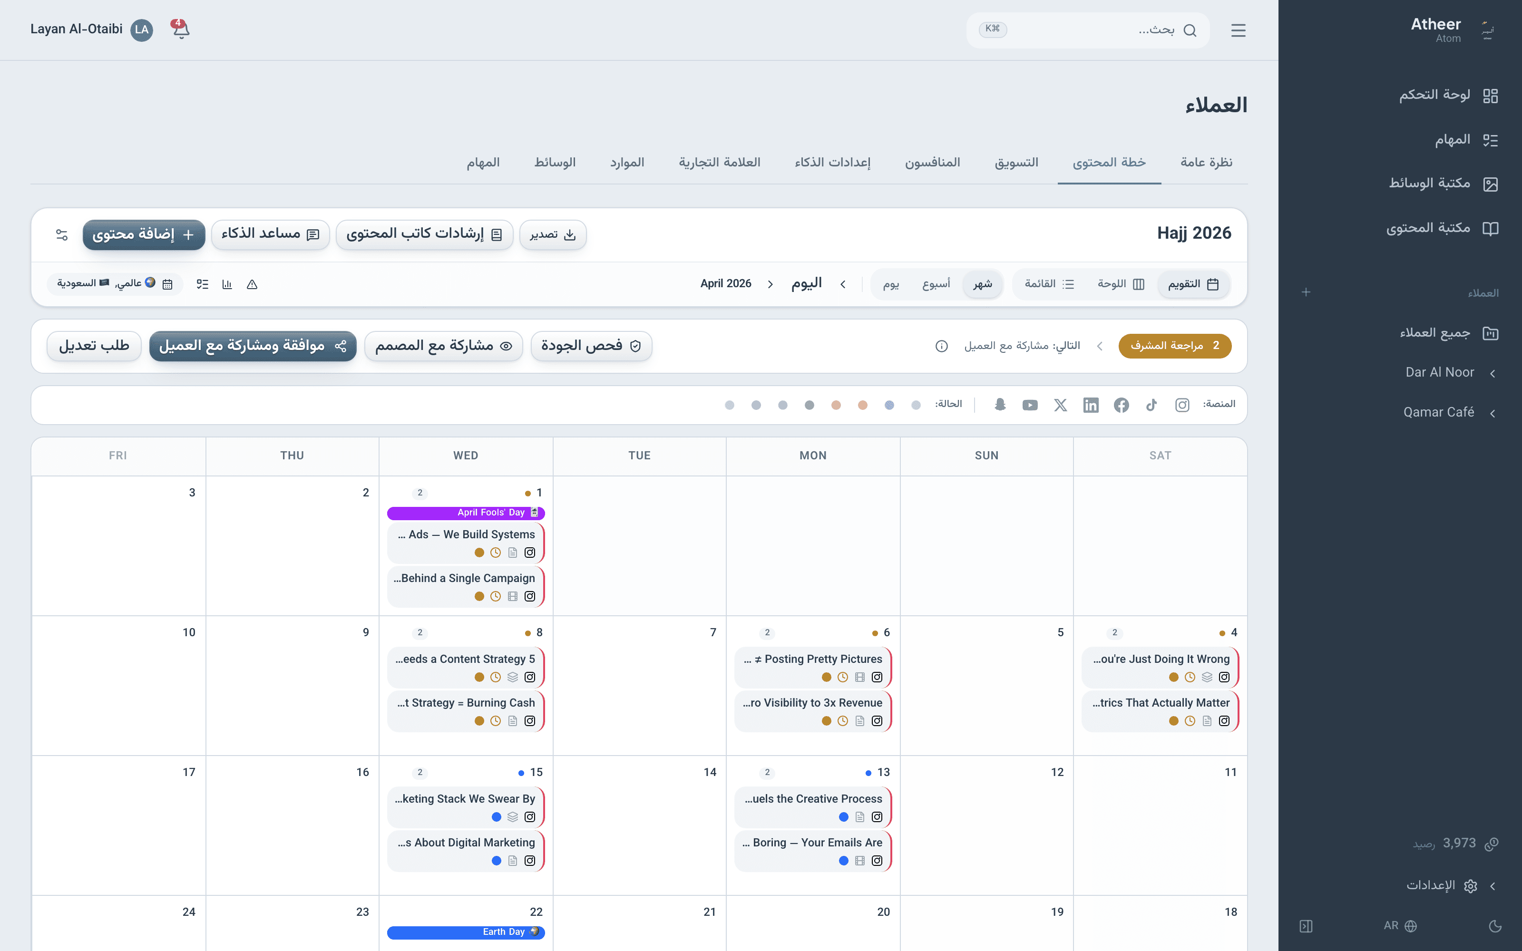The width and height of the screenshot is (1522, 951).
Task: Click the plus icon beside العملاء sidebar section
Action: click(x=1306, y=292)
